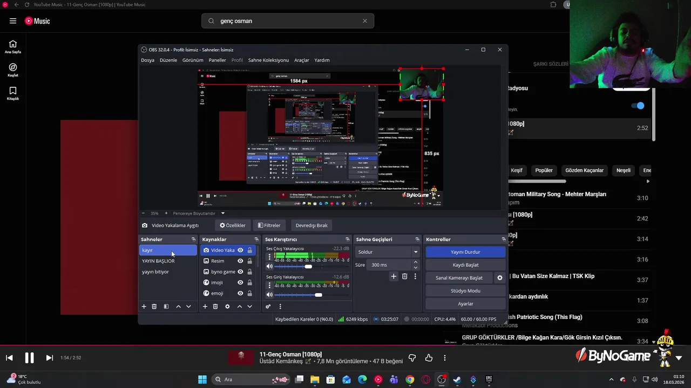Delete selected source with Kaynaklar trash icon
This screenshot has width=691, height=388.
tap(215, 307)
